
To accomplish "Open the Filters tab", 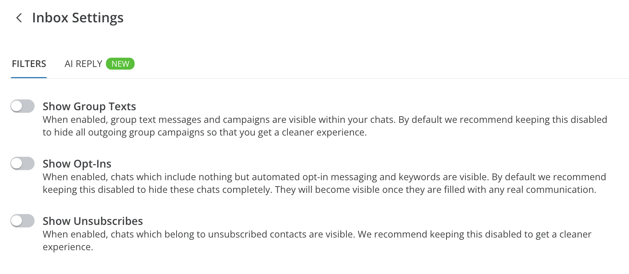I will tap(29, 64).
